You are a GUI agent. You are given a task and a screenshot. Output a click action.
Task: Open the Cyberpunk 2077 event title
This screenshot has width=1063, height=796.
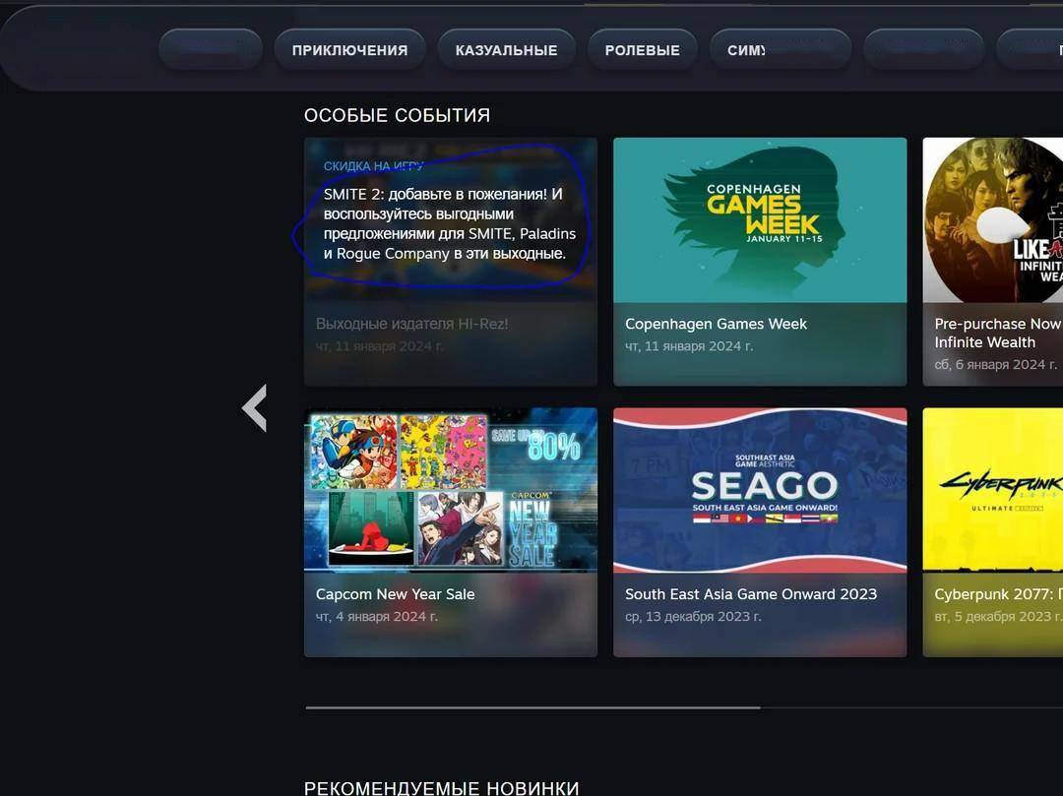click(x=996, y=594)
